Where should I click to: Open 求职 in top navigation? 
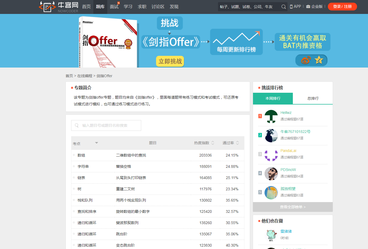click(x=142, y=7)
